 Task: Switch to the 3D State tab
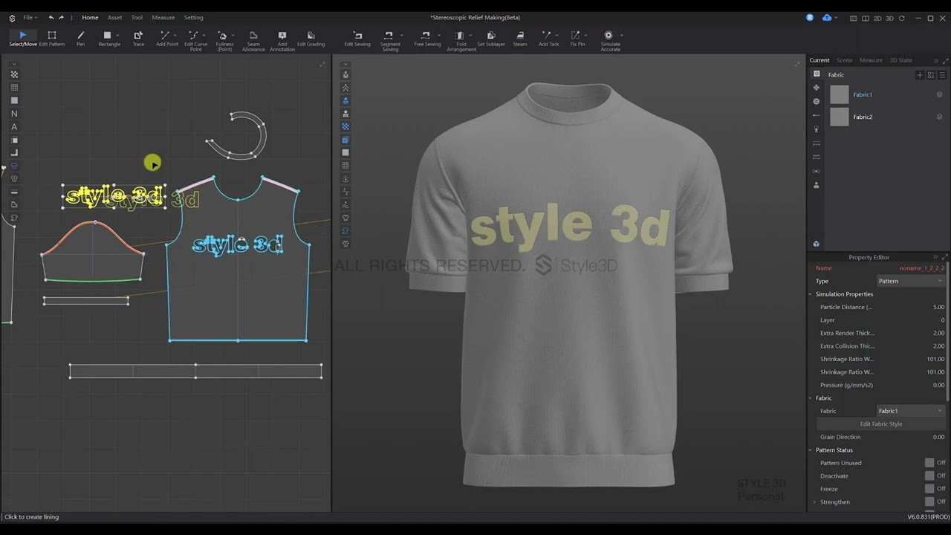click(x=900, y=60)
